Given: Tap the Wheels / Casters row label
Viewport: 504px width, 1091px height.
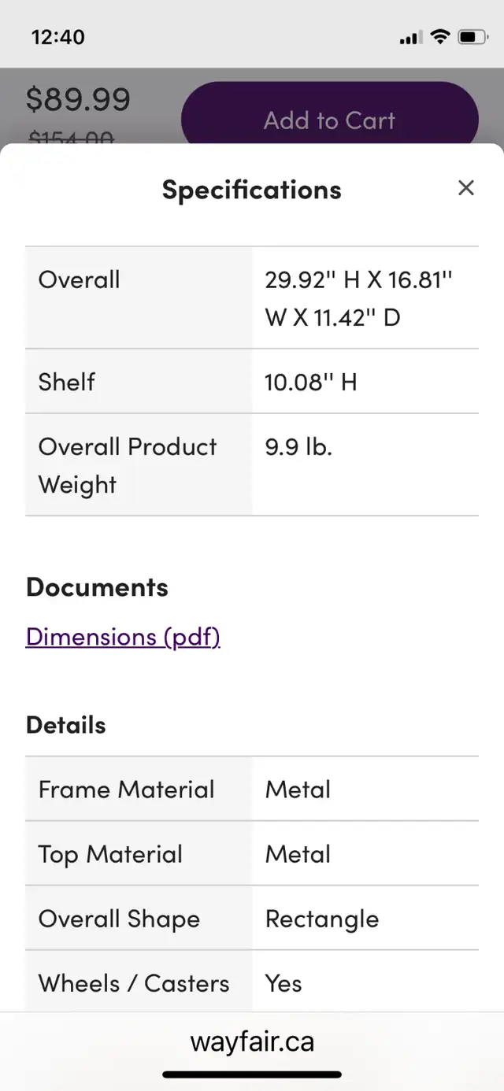Looking at the screenshot, I should pos(134,983).
